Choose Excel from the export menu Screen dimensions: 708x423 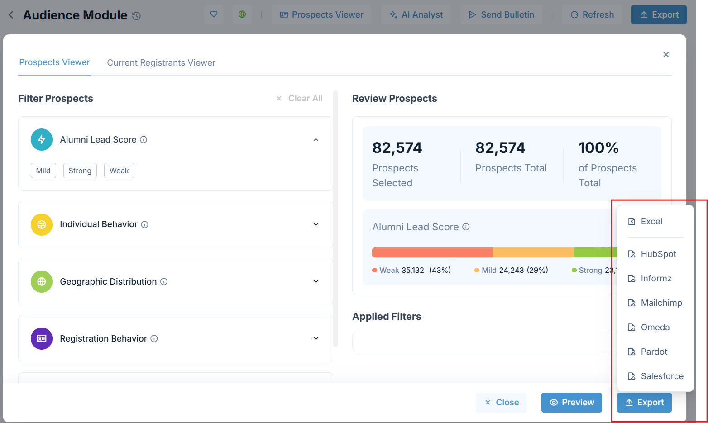651,221
